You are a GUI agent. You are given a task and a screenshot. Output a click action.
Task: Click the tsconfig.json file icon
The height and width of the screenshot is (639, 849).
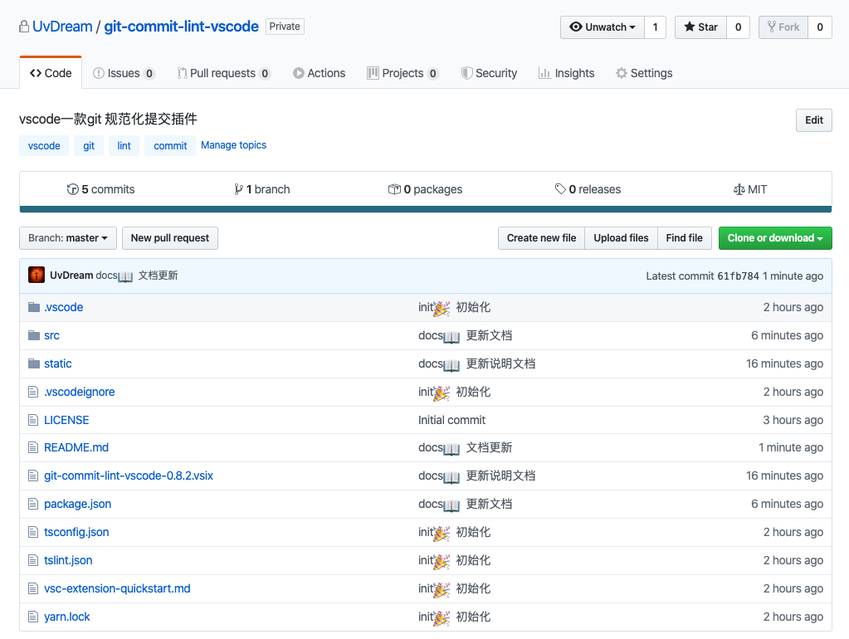point(33,532)
